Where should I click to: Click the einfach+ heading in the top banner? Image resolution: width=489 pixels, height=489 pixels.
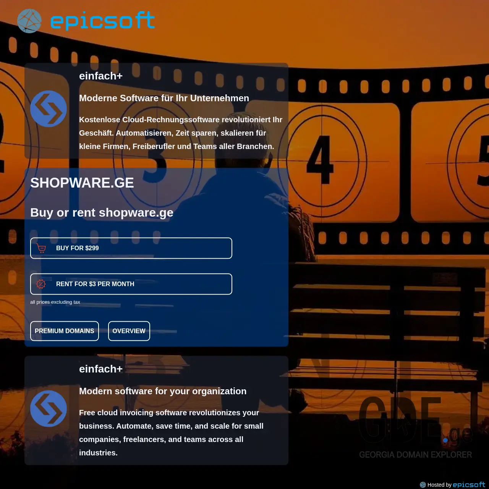pos(101,76)
